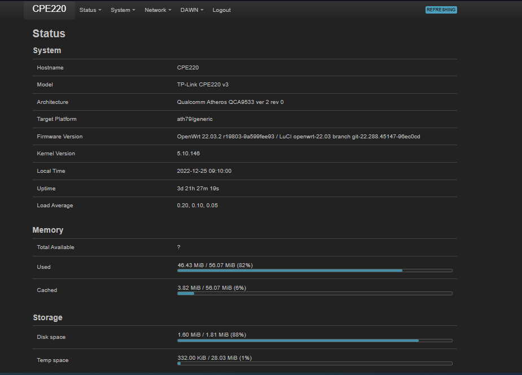Viewport: 522px width, 375px height.
Task: Click the Cached memory progress bar
Action: pyautogui.click(x=315, y=294)
